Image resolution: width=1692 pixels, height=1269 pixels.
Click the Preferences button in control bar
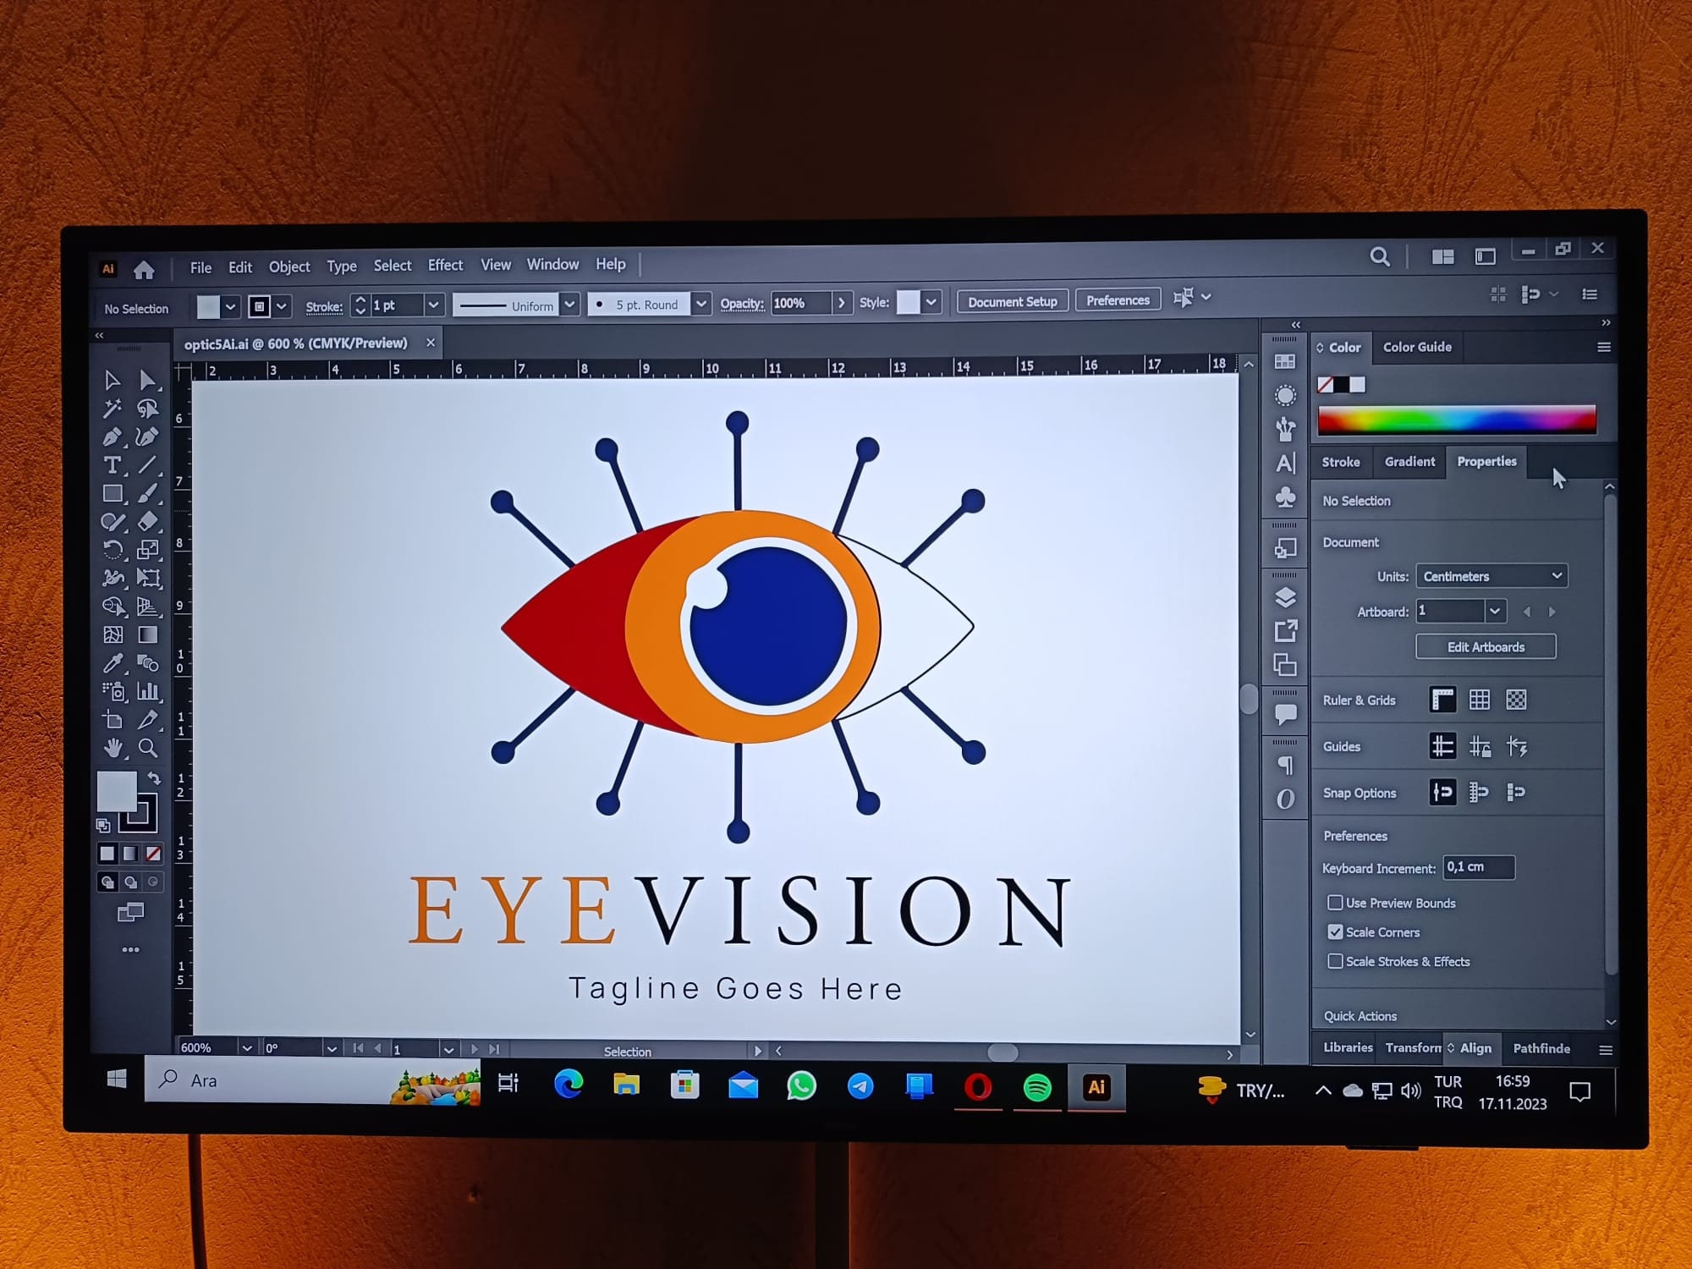(x=1118, y=300)
